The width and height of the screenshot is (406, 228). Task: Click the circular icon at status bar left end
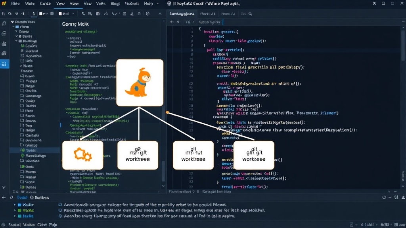click(3, 225)
